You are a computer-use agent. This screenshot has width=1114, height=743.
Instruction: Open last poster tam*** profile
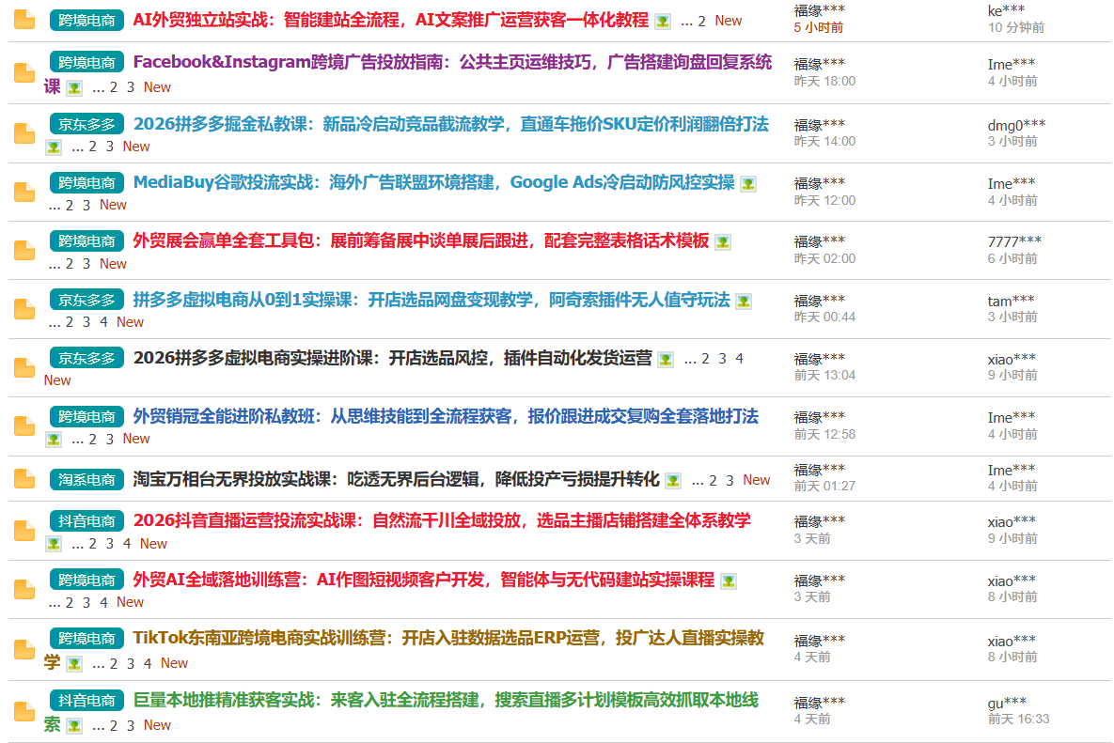click(x=1011, y=301)
